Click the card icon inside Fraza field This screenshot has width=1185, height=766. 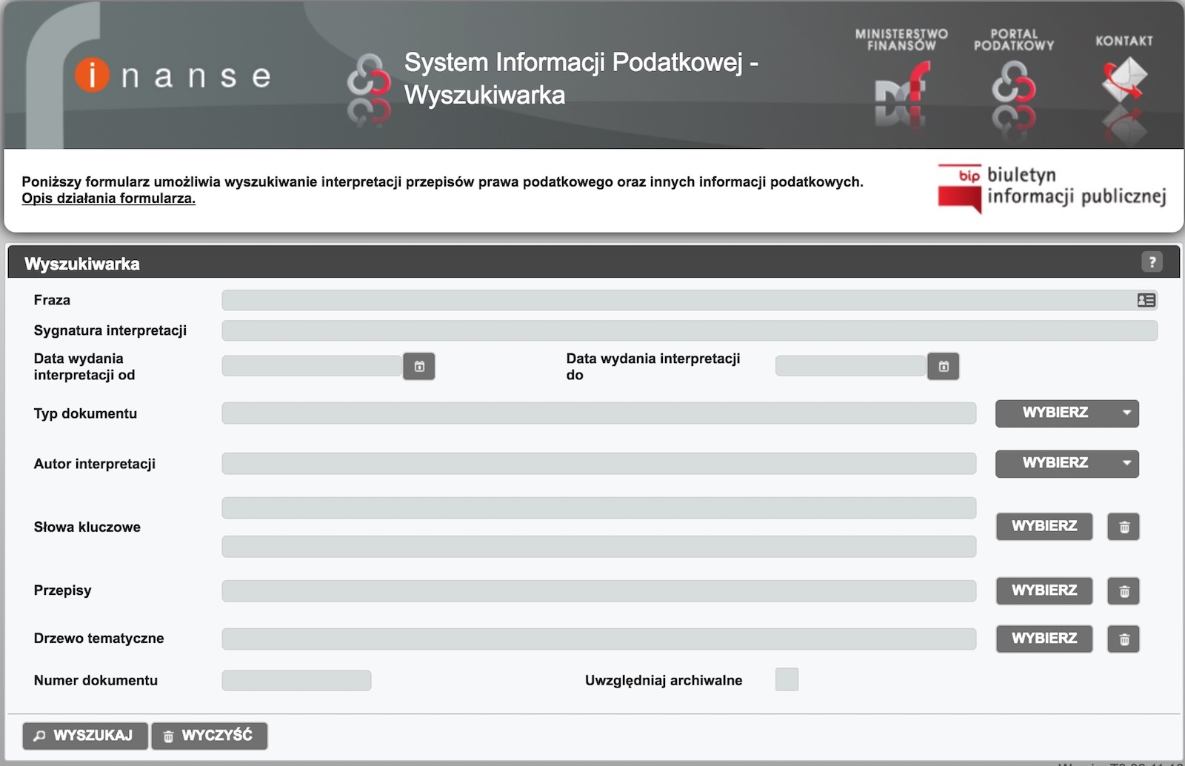1146,300
